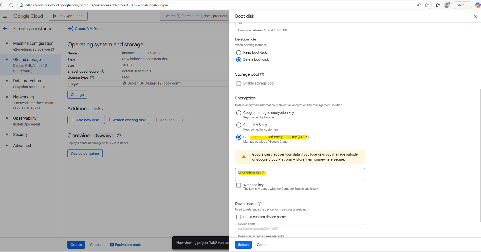481x252 pixels.
Task: Focus the Encryption key text area
Action: (300, 175)
